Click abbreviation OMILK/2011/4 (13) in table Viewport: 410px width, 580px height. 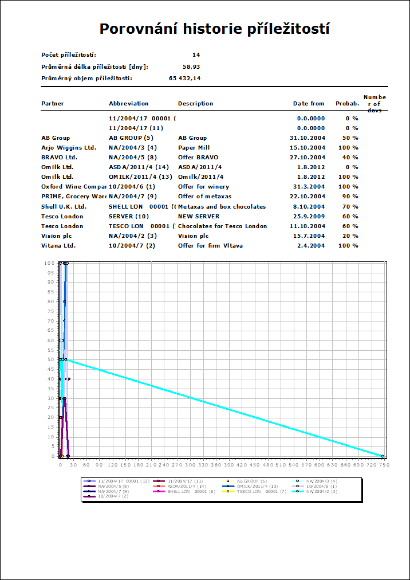tap(140, 177)
